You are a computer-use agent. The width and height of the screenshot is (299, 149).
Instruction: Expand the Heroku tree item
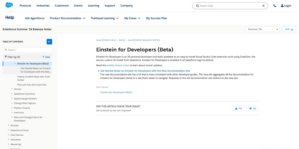coord(12,89)
